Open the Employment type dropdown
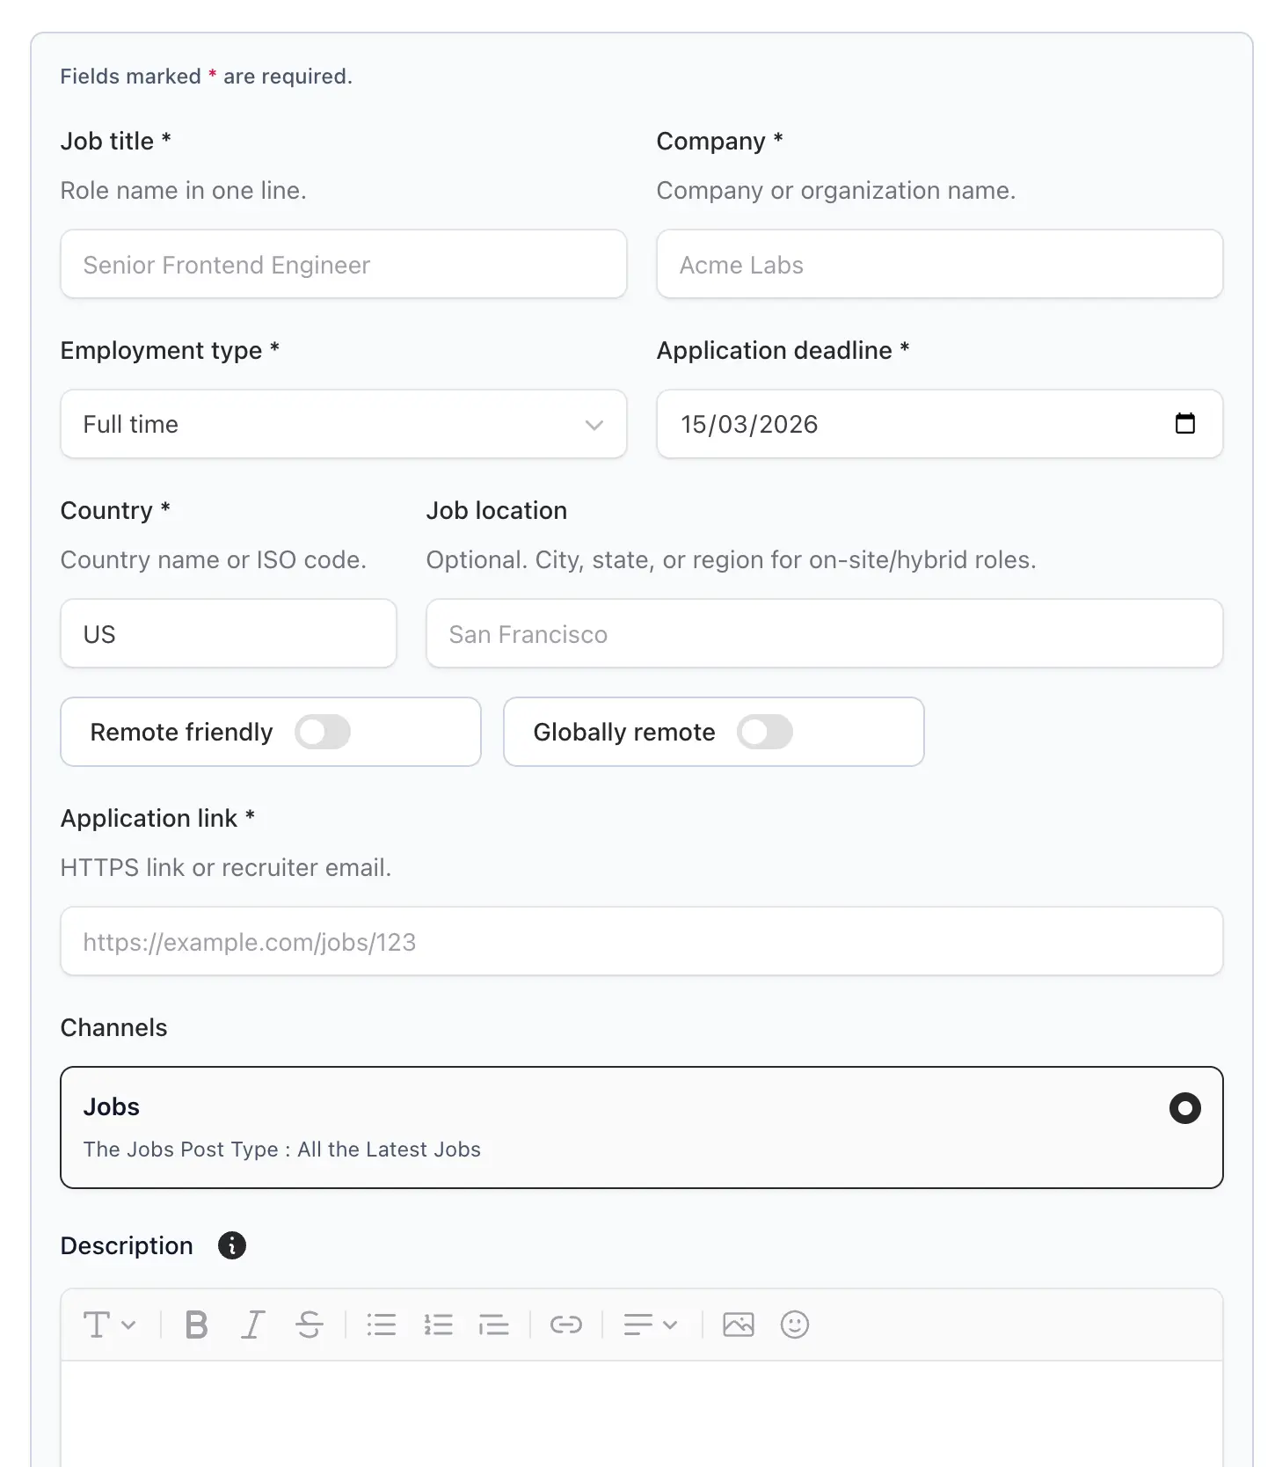1275x1467 pixels. [x=343, y=424]
